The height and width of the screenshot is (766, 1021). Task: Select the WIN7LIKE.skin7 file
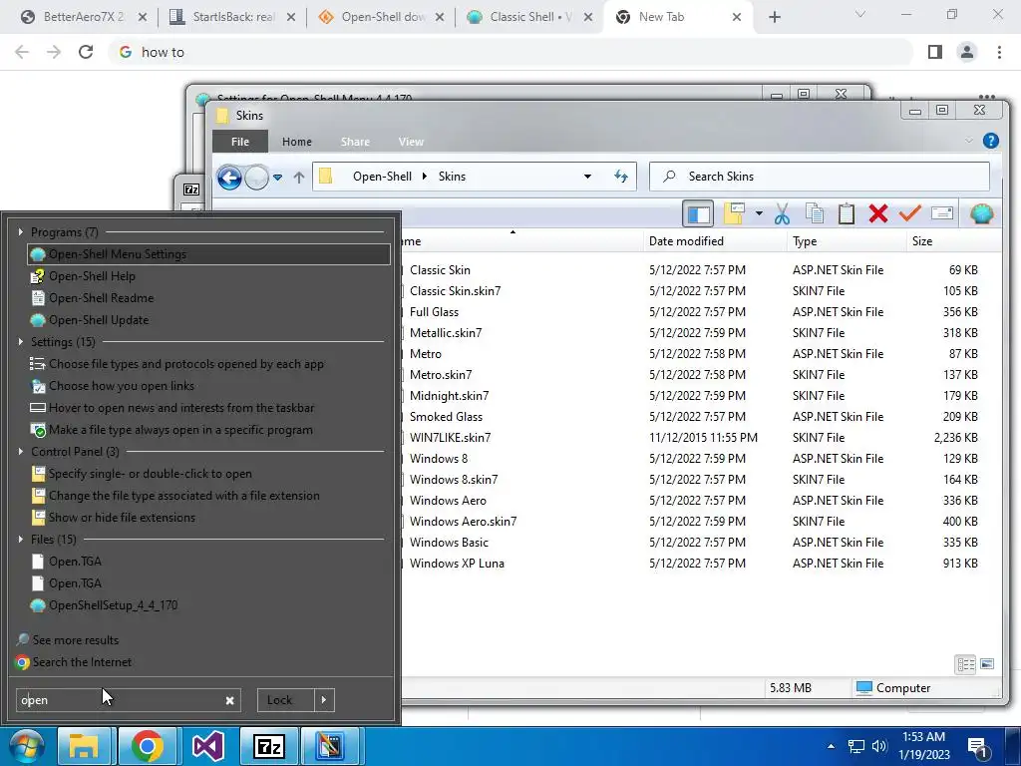[450, 438]
